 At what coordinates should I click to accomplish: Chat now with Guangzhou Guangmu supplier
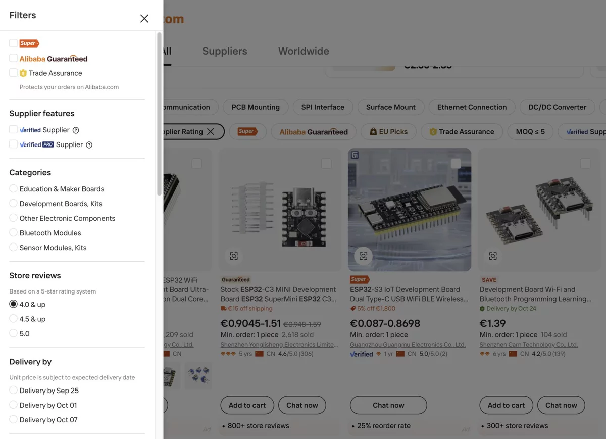(x=388, y=405)
